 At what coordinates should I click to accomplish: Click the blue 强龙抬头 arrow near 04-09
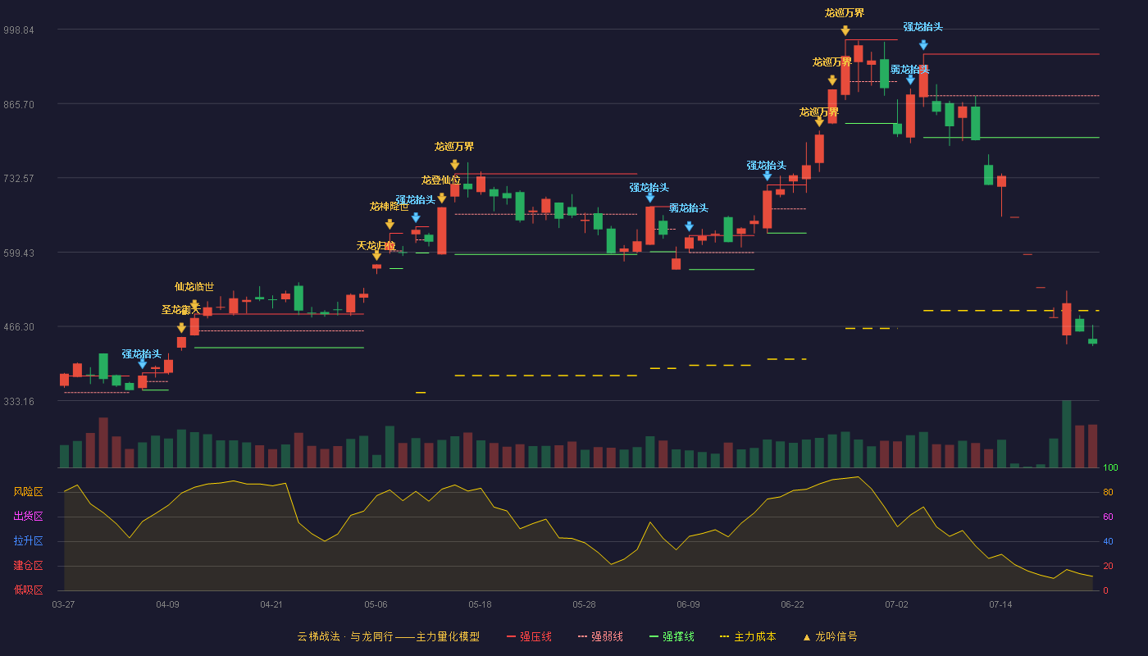click(x=143, y=363)
